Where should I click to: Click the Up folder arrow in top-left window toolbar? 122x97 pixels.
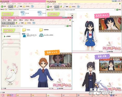(x=15, y=6)
